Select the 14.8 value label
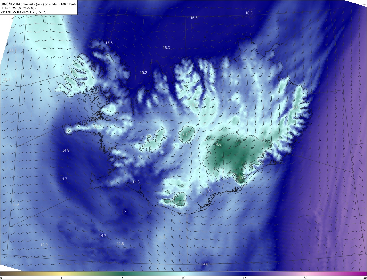 click(x=136, y=182)
